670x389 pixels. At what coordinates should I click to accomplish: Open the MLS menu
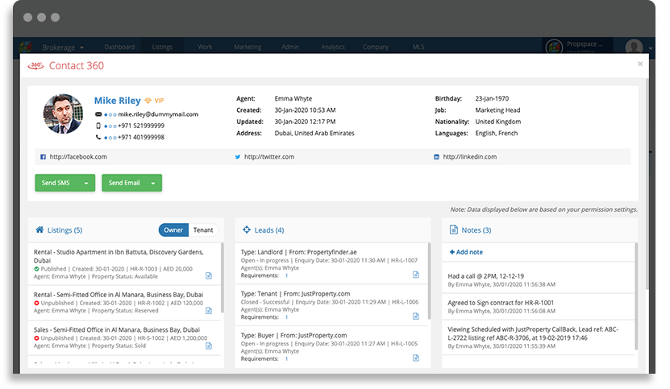coord(418,47)
